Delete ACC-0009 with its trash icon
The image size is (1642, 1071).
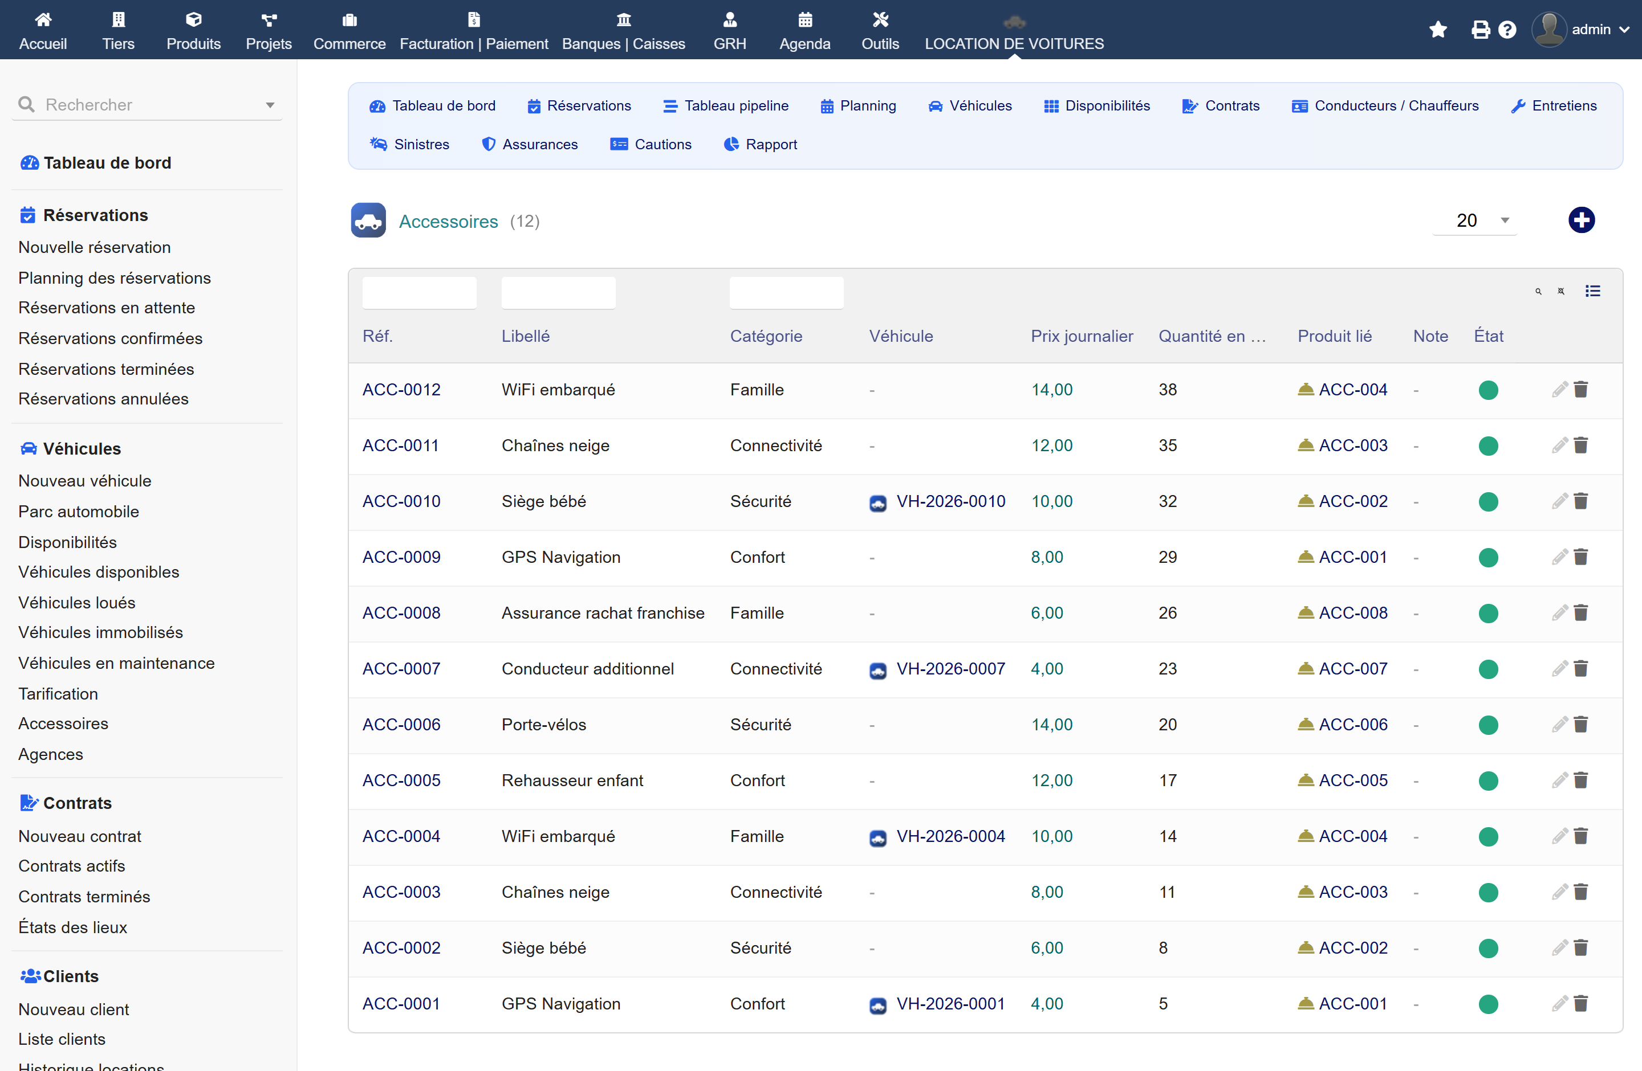1582,557
